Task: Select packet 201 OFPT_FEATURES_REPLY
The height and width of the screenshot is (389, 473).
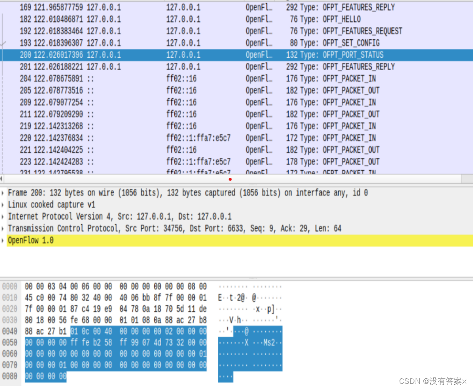Action: click(171, 66)
